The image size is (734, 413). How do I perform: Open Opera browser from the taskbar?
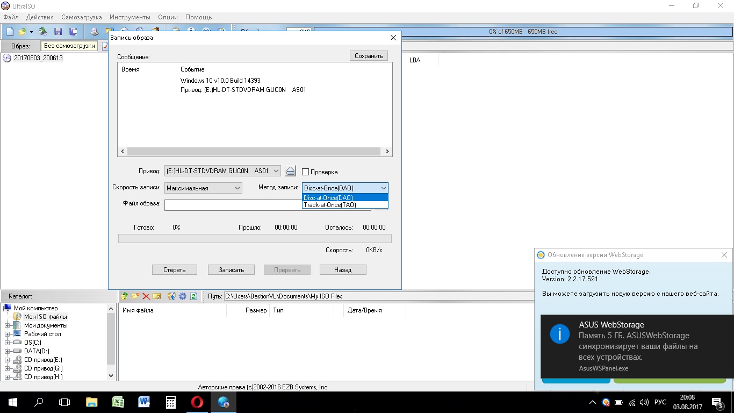point(197,402)
